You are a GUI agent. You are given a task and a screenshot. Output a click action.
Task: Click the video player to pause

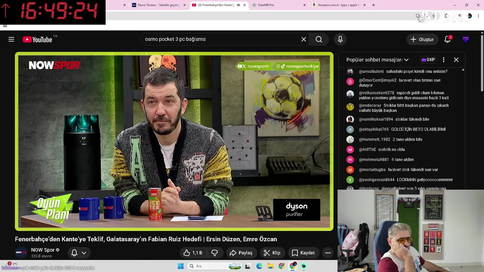point(174,141)
